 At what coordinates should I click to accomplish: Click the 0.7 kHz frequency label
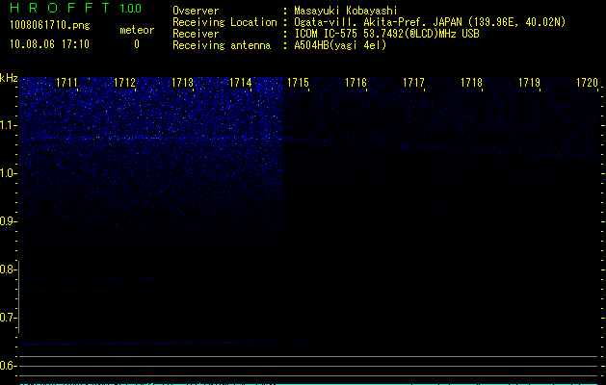pos(7,318)
